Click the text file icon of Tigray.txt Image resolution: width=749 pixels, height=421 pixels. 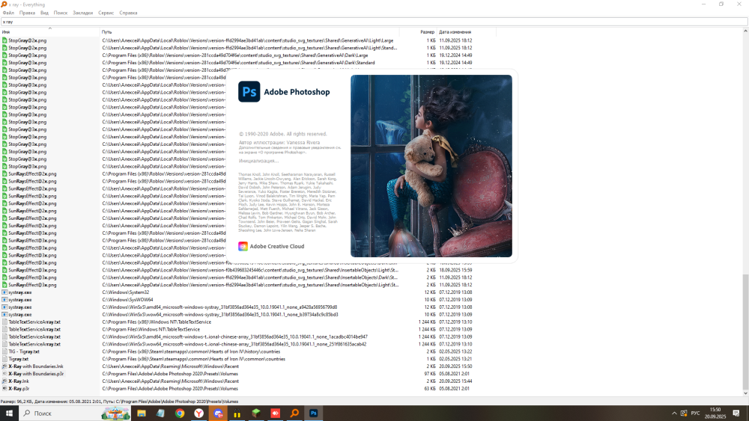4,359
